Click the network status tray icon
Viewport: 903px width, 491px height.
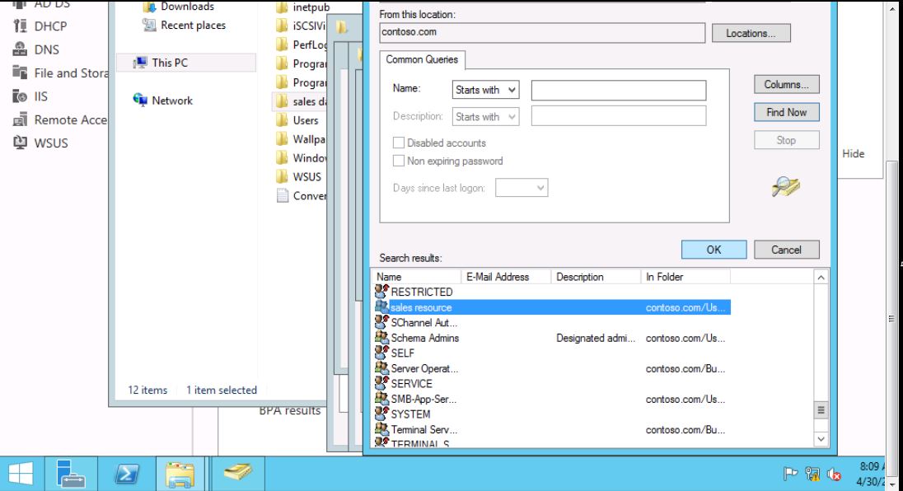pyautogui.click(x=812, y=475)
